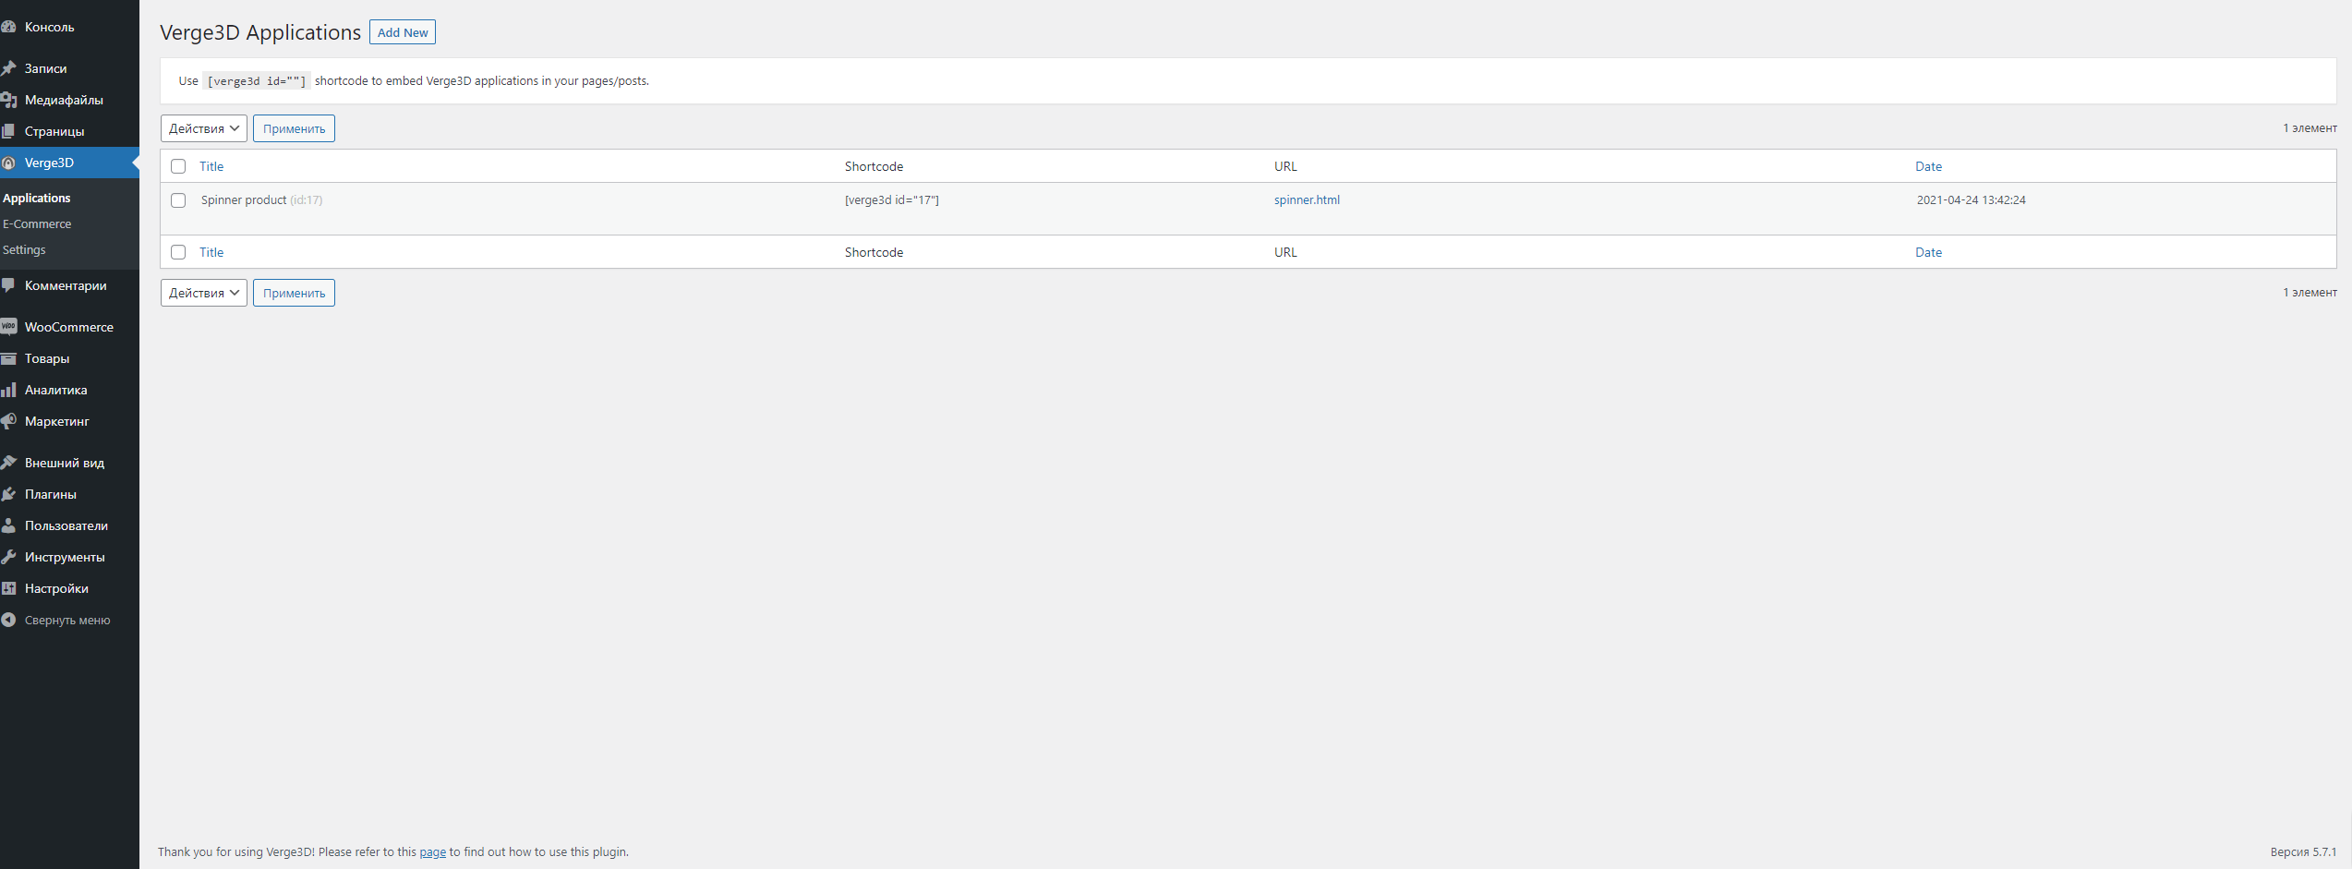Click the bottom 1 элемент count
Viewport: 2352px width, 869px height.
(x=2310, y=293)
